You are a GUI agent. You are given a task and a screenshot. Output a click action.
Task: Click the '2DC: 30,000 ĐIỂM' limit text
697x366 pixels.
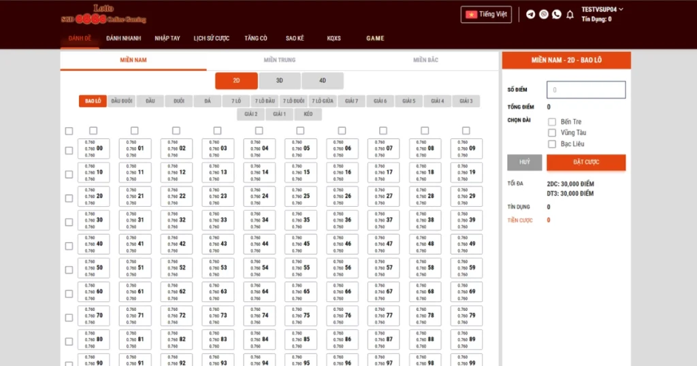(570, 184)
